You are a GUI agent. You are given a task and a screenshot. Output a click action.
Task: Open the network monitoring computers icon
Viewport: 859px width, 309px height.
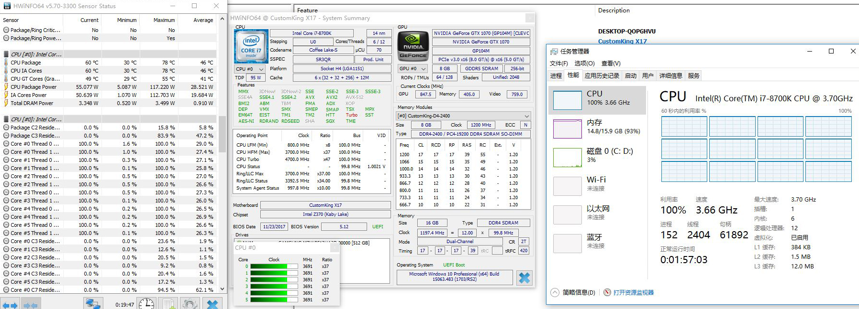click(x=93, y=304)
